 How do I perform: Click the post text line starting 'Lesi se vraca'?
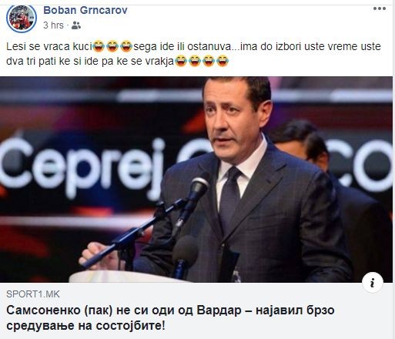pyautogui.click(x=193, y=46)
